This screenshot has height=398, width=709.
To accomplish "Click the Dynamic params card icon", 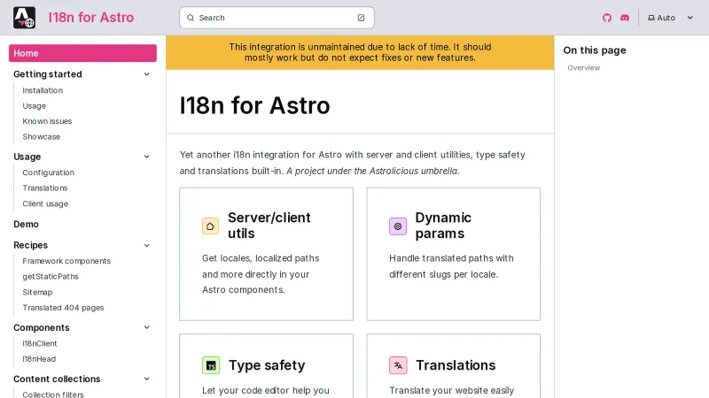I will [398, 226].
